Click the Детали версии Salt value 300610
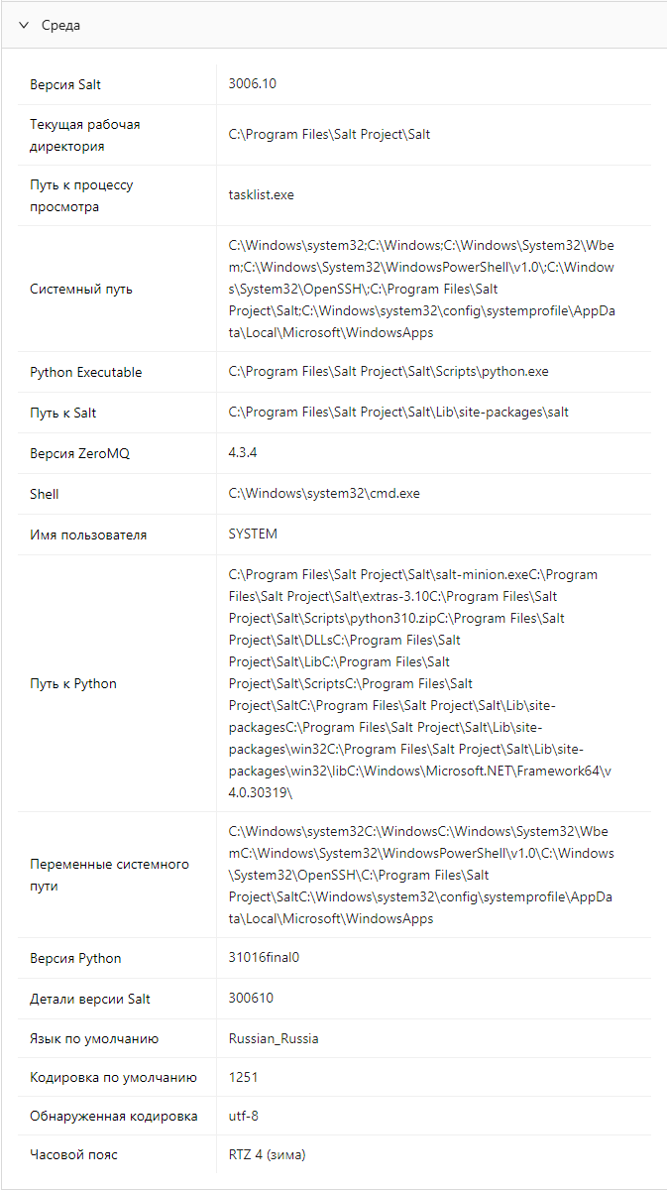The image size is (667, 1190). (x=251, y=999)
